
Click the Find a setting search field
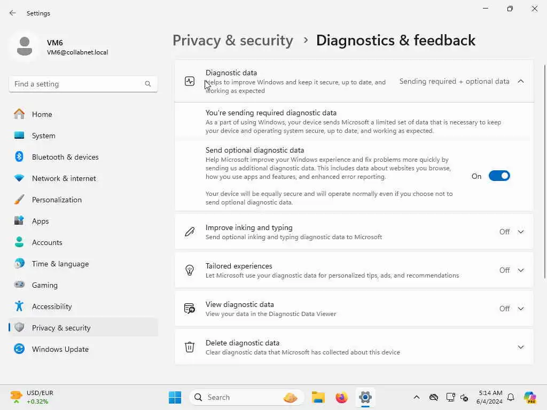(x=83, y=84)
